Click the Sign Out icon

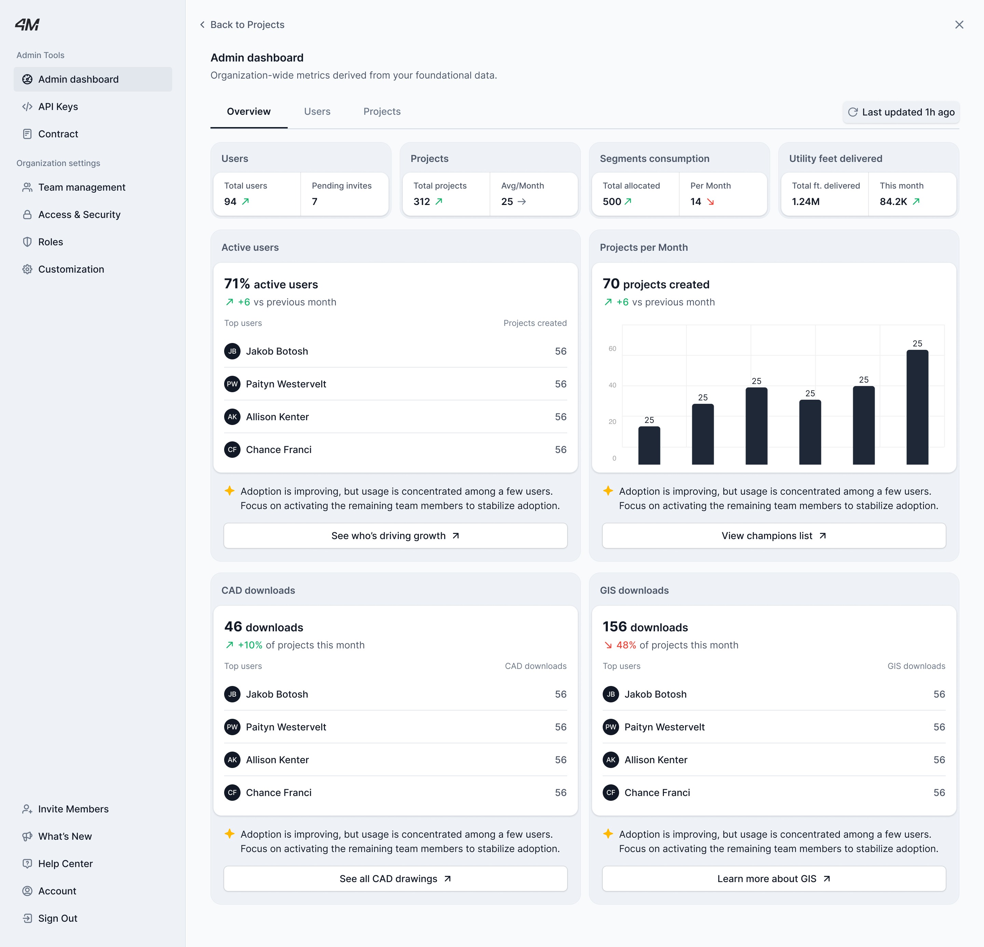28,918
